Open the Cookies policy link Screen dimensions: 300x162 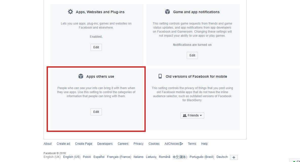(x=154, y=144)
